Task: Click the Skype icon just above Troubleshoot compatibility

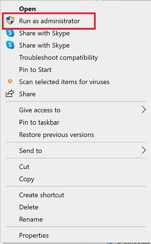Action: tap(10, 45)
